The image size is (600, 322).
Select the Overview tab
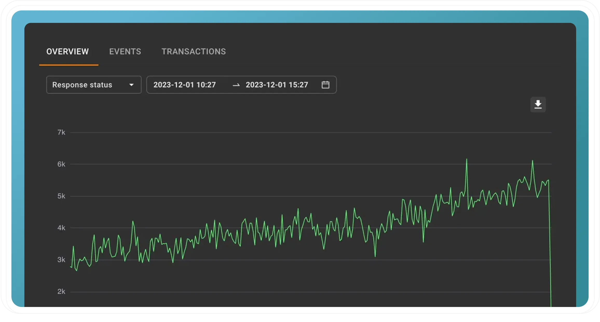click(67, 52)
